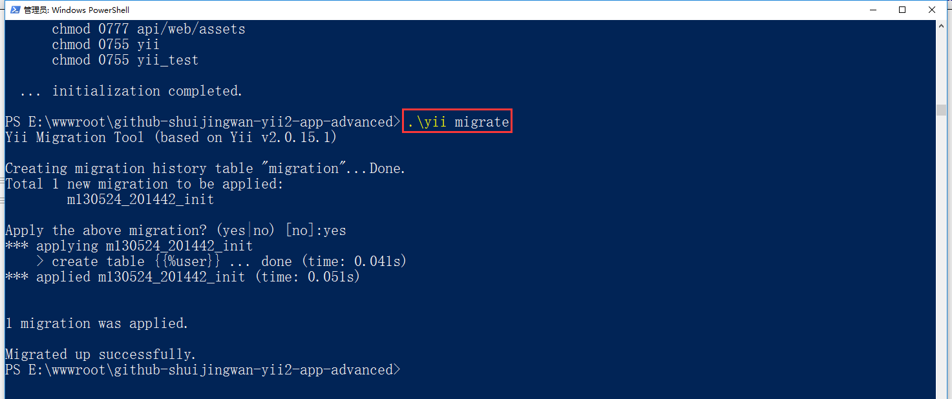Click the last prompt line at the bottom
This screenshot has width=952, height=399.
point(202,370)
